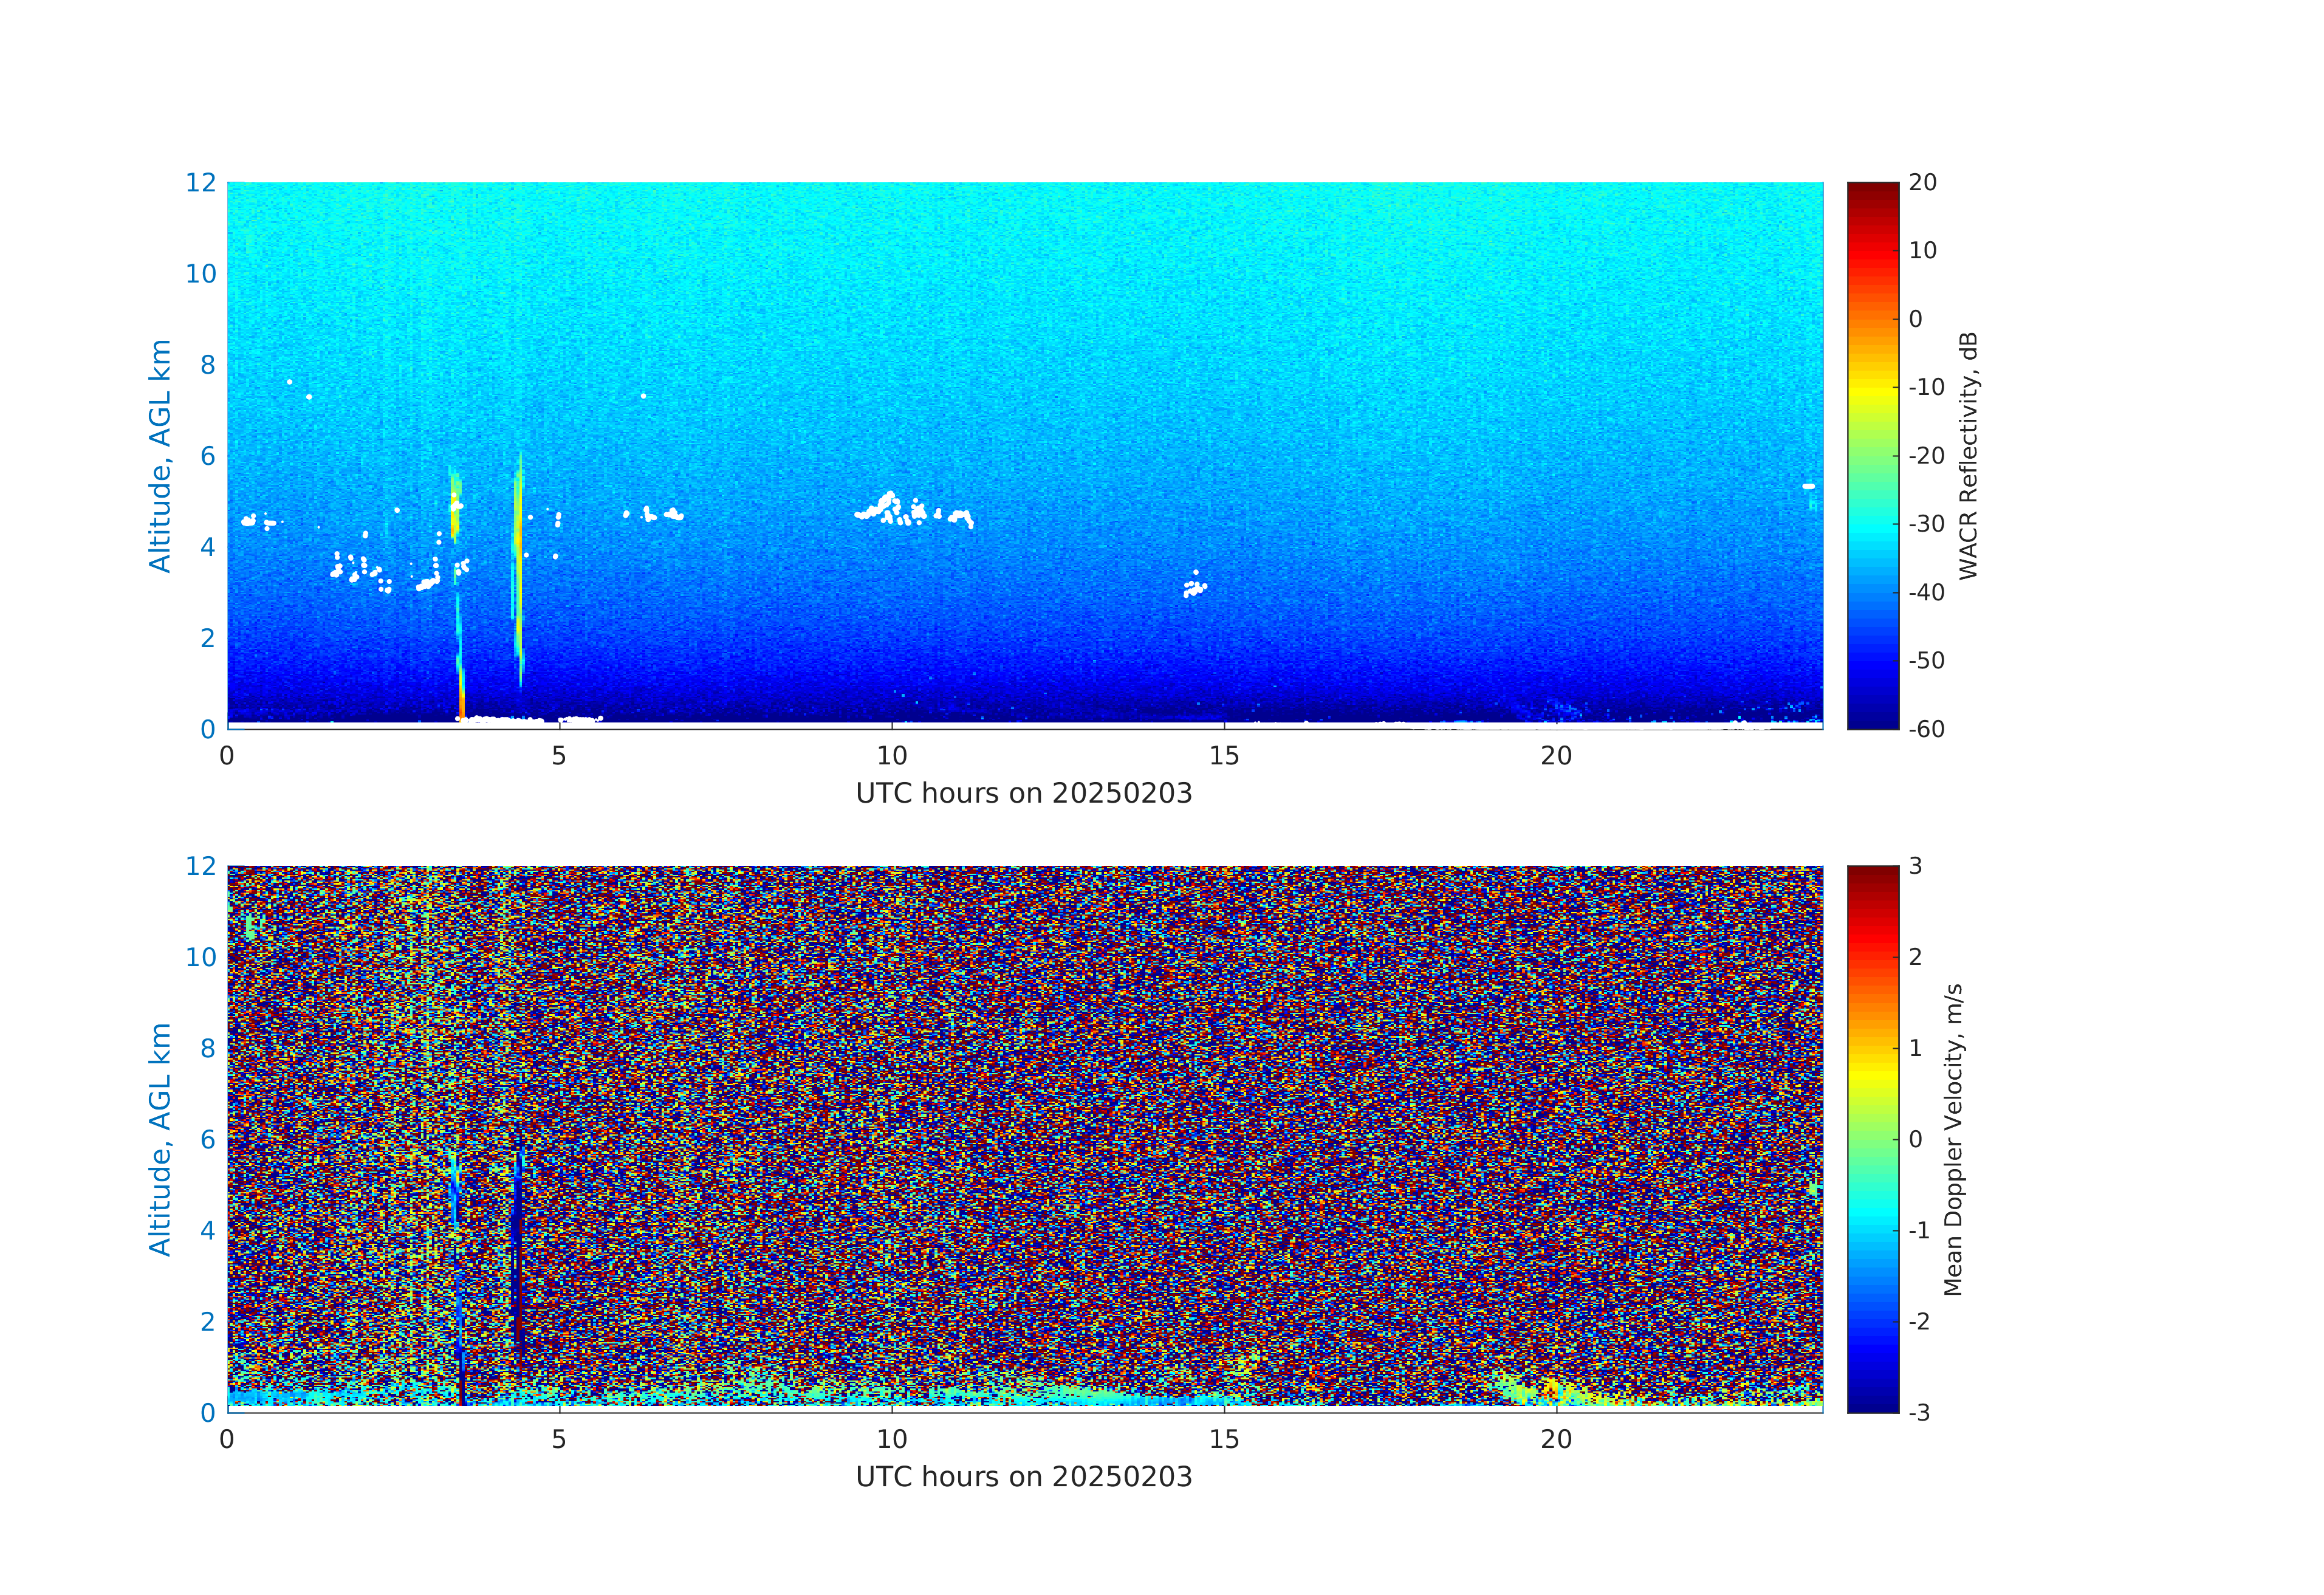Click the Mean Doppler Velocity colorbar
2324x1595 pixels.
coord(1872,1138)
